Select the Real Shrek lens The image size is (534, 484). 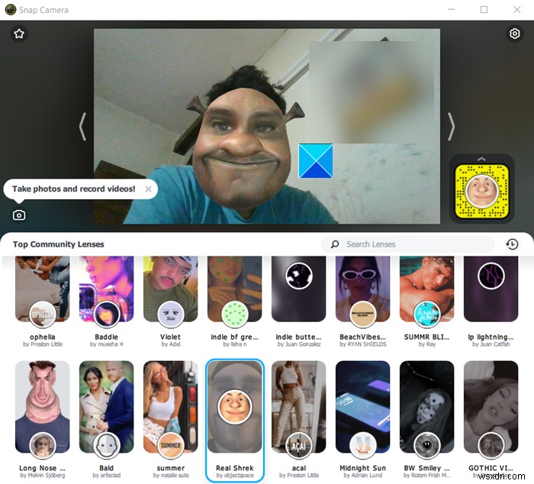pyautogui.click(x=235, y=420)
